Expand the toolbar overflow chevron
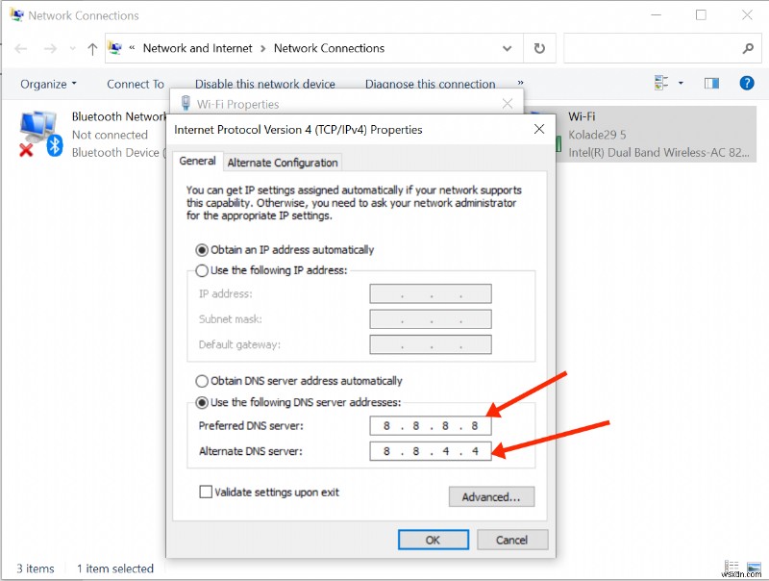This screenshot has height=581, width=769. tap(519, 84)
